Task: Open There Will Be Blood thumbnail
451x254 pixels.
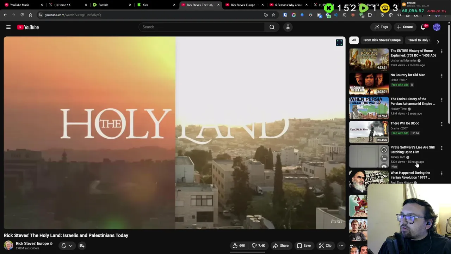Action: (x=369, y=132)
